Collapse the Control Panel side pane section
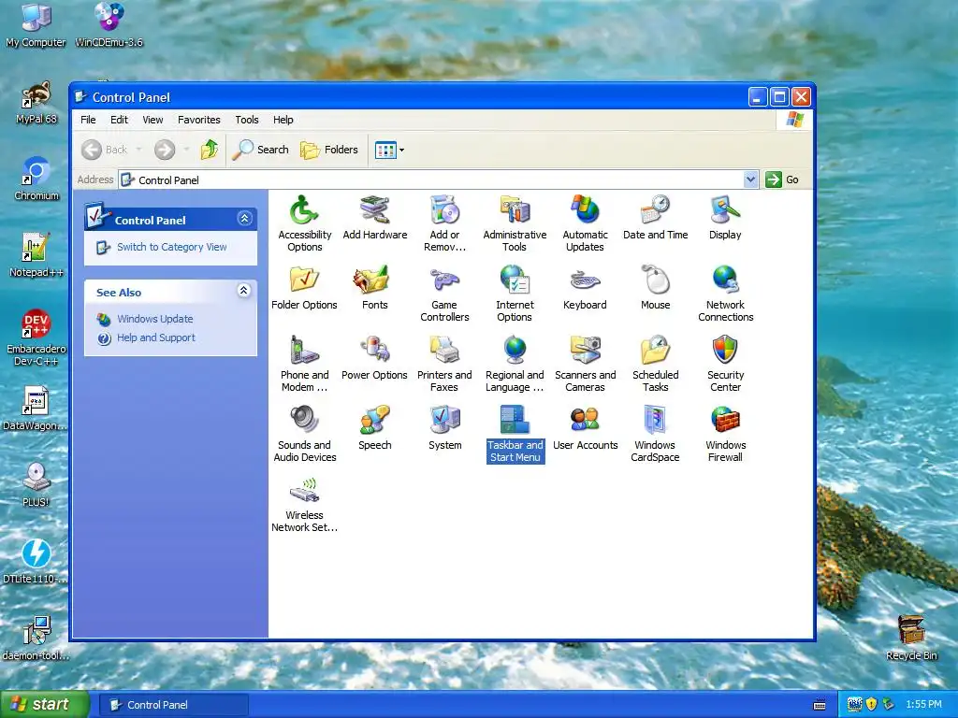The height and width of the screenshot is (718, 958). pyautogui.click(x=244, y=219)
